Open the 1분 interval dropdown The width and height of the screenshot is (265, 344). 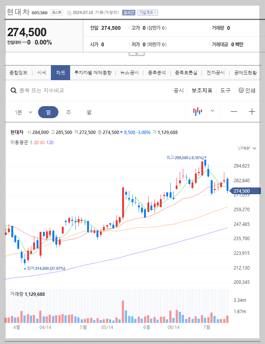click(23, 112)
